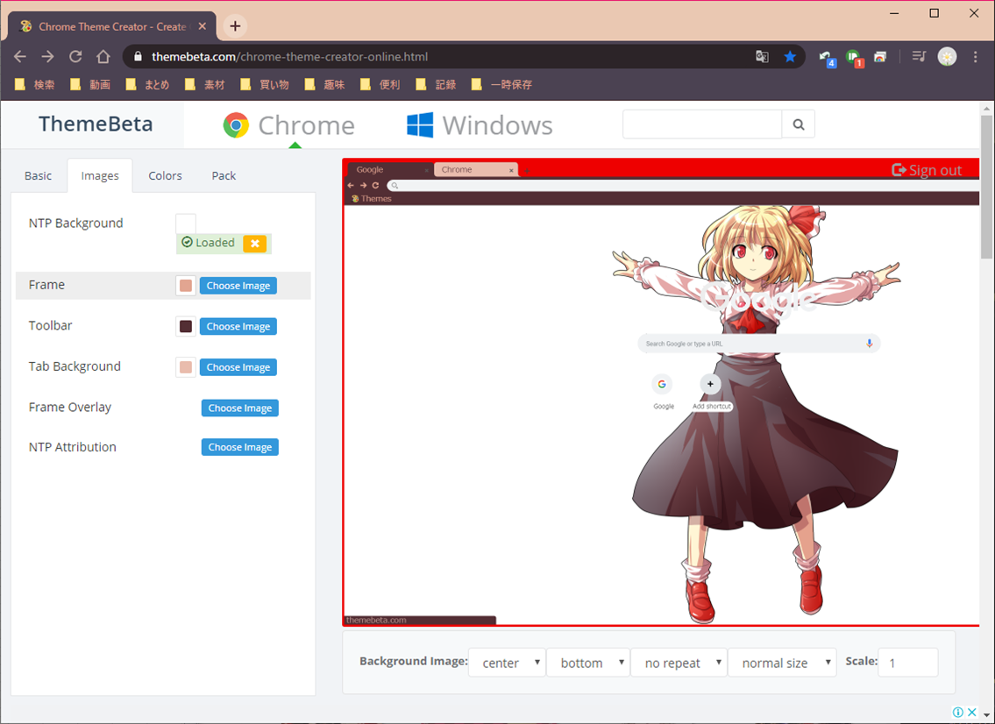
Task: Go to the browser home icon
Action: tap(103, 56)
